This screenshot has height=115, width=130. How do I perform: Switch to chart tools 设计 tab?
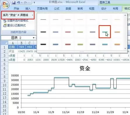[x=104, y=9]
